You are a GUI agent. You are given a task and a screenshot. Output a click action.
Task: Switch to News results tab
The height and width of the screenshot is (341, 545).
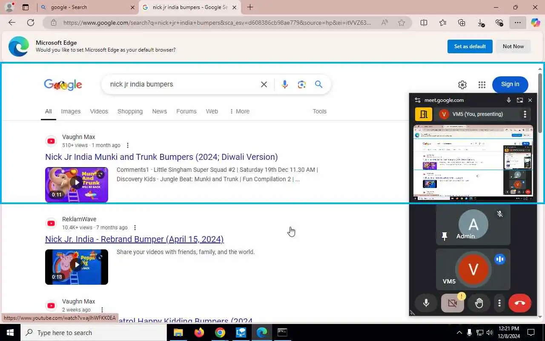[159, 111]
